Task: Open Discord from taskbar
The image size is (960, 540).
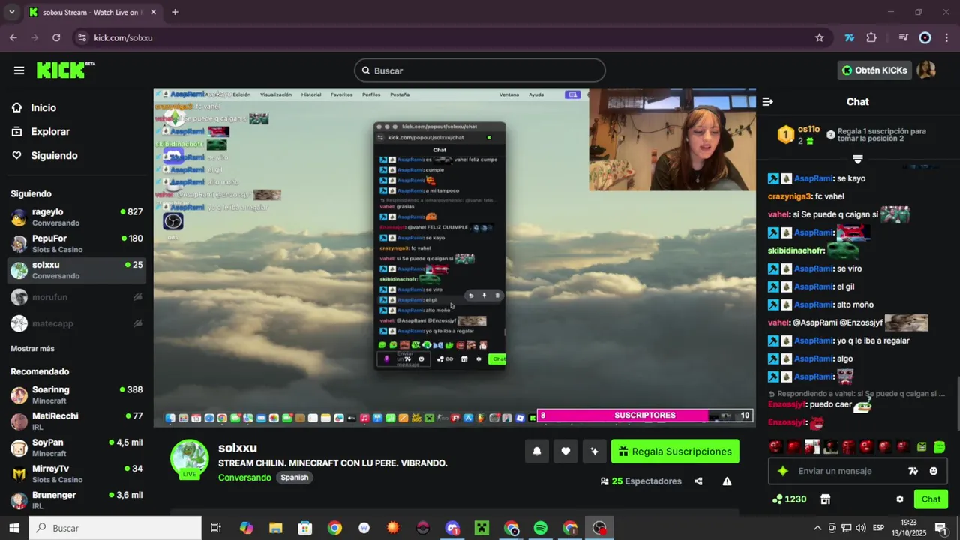Action: click(x=452, y=528)
